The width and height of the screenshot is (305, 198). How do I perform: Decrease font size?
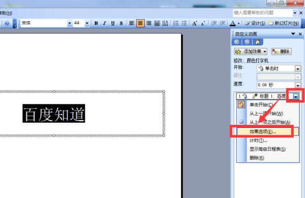(x=203, y=23)
